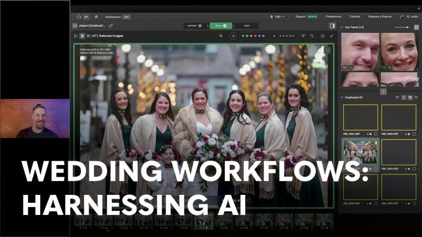Click the filter funnel icon
This screenshot has width=422, height=237.
pos(303,36)
